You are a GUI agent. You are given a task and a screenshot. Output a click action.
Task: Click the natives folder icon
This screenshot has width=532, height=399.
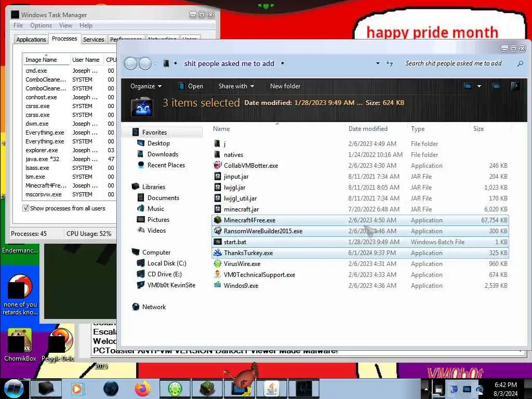218,155
